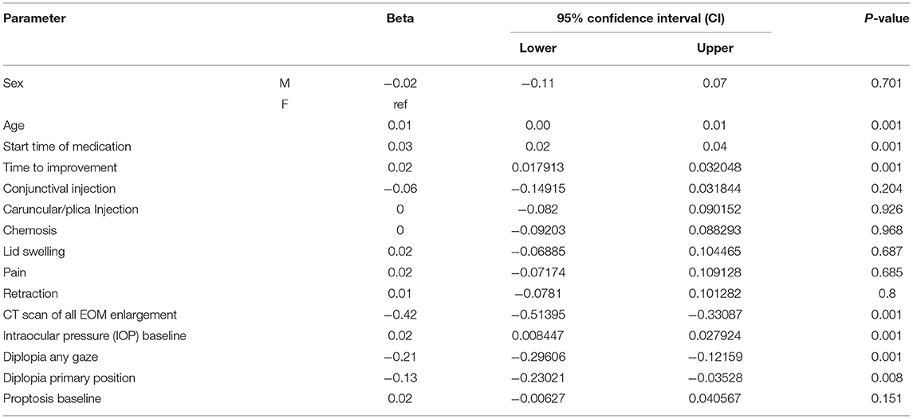The width and height of the screenshot is (913, 419).
Task: Click the 0.701 P-value for Sex
Action: tap(887, 83)
